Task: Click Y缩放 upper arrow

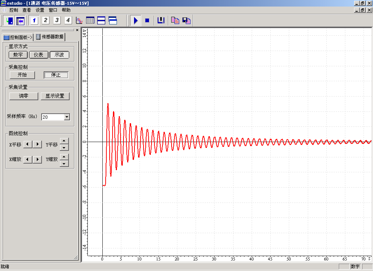Action: 64,157
